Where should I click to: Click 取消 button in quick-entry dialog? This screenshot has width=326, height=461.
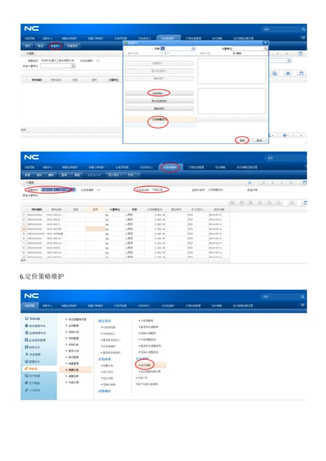pos(259,141)
